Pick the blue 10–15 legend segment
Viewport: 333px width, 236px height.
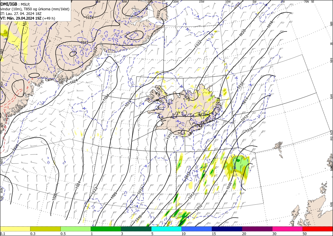[x=197, y=229]
